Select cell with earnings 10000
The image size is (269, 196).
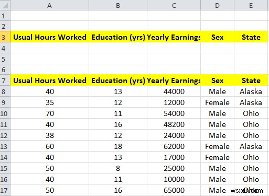click(174, 179)
